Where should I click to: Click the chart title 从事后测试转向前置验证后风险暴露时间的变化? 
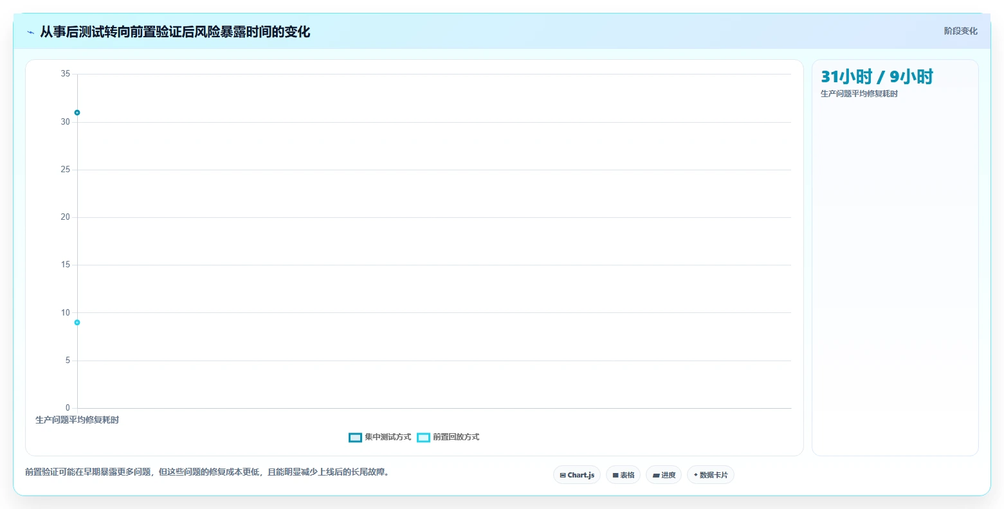point(175,31)
